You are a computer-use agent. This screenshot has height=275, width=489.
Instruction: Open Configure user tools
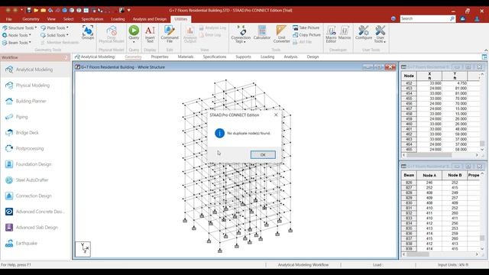364,32
